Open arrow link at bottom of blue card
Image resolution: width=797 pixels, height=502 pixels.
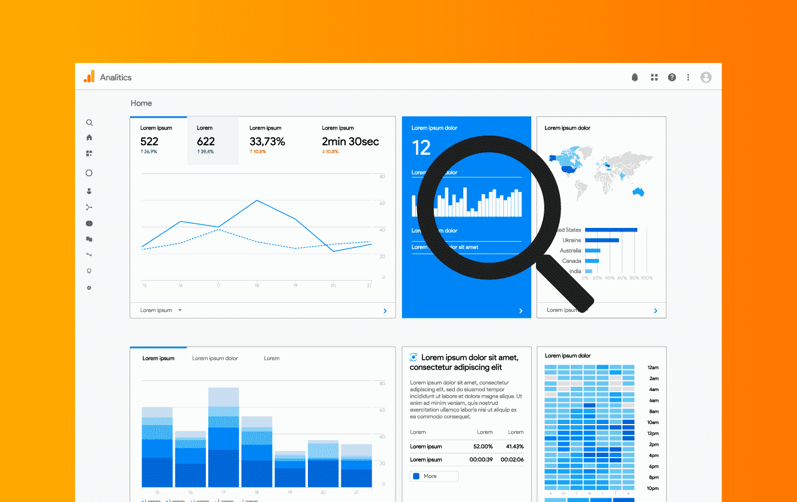520,311
